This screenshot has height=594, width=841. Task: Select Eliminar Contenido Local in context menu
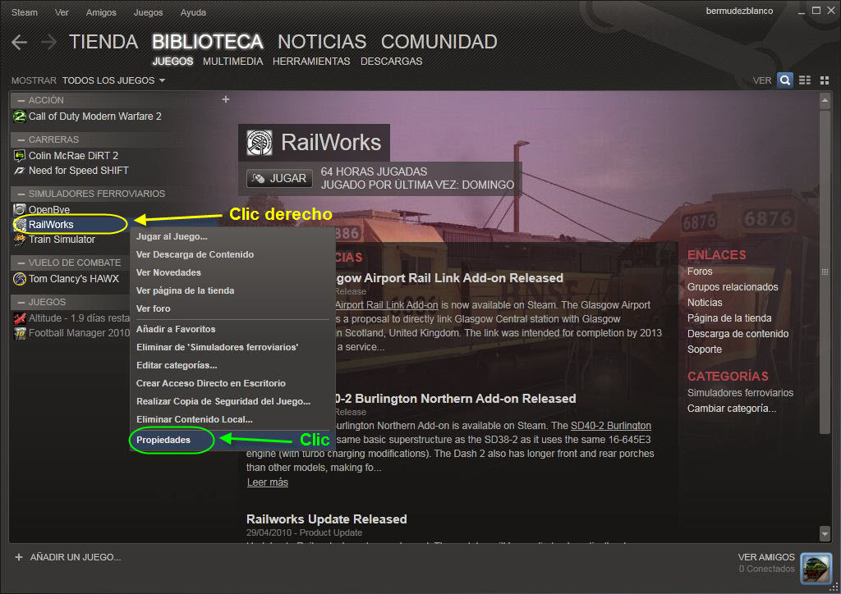coord(194,419)
